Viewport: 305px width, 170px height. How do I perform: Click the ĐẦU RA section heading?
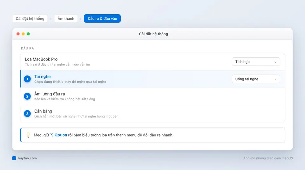(27, 48)
